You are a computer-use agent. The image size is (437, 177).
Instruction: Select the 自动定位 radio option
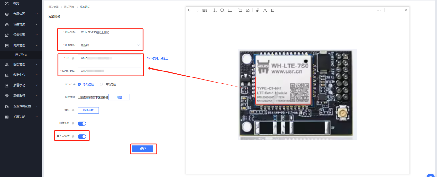pyautogui.click(x=101, y=84)
